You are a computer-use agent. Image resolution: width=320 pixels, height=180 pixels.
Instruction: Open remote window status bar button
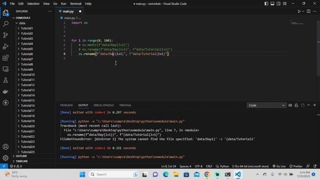click(x=4, y=166)
